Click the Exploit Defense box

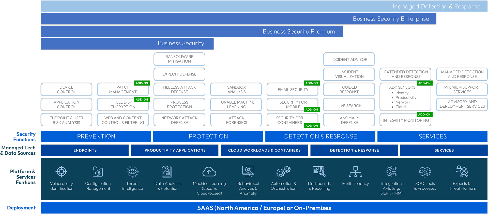pos(179,74)
